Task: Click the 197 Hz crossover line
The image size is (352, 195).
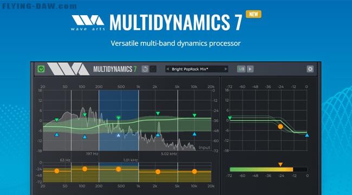Action: [99, 120]
